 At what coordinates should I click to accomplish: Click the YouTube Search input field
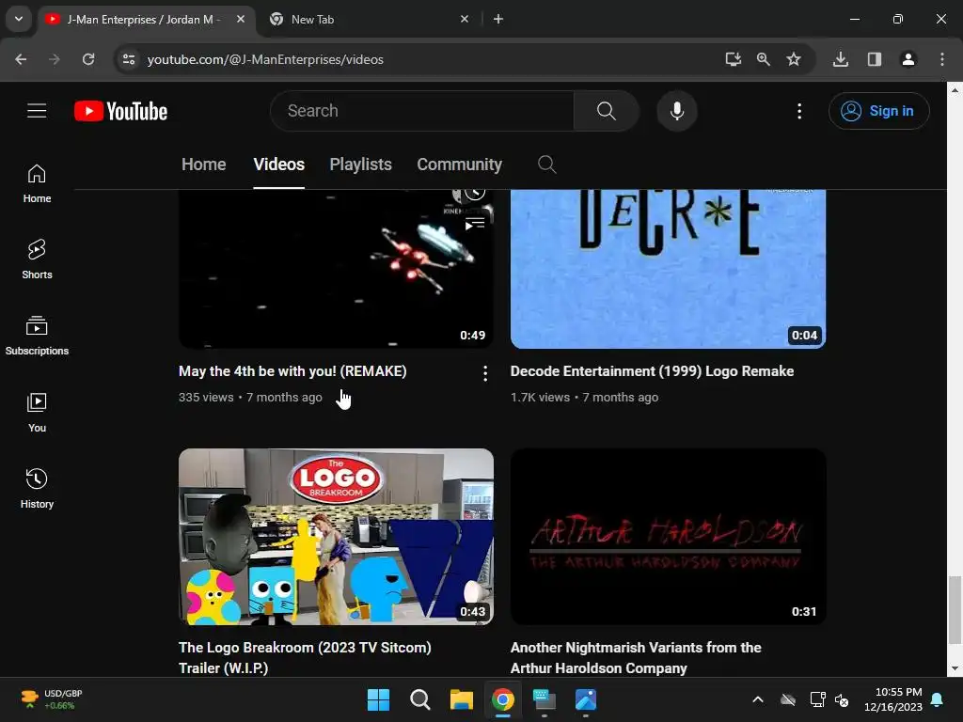(x=422, y=111)
